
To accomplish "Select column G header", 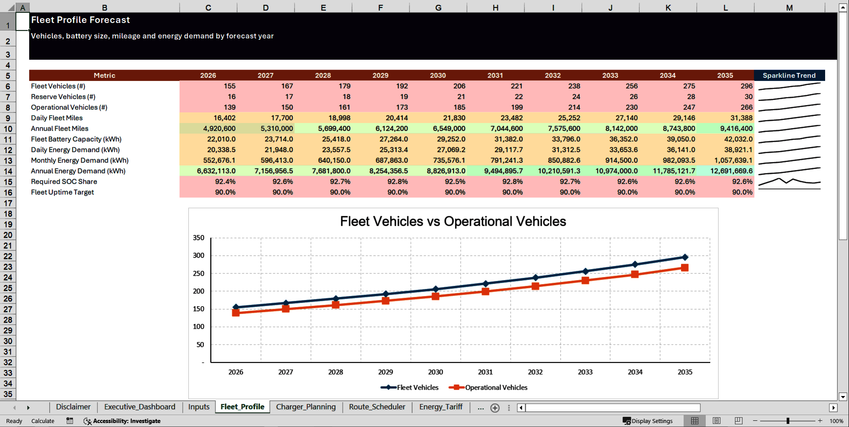I will 438,8.
